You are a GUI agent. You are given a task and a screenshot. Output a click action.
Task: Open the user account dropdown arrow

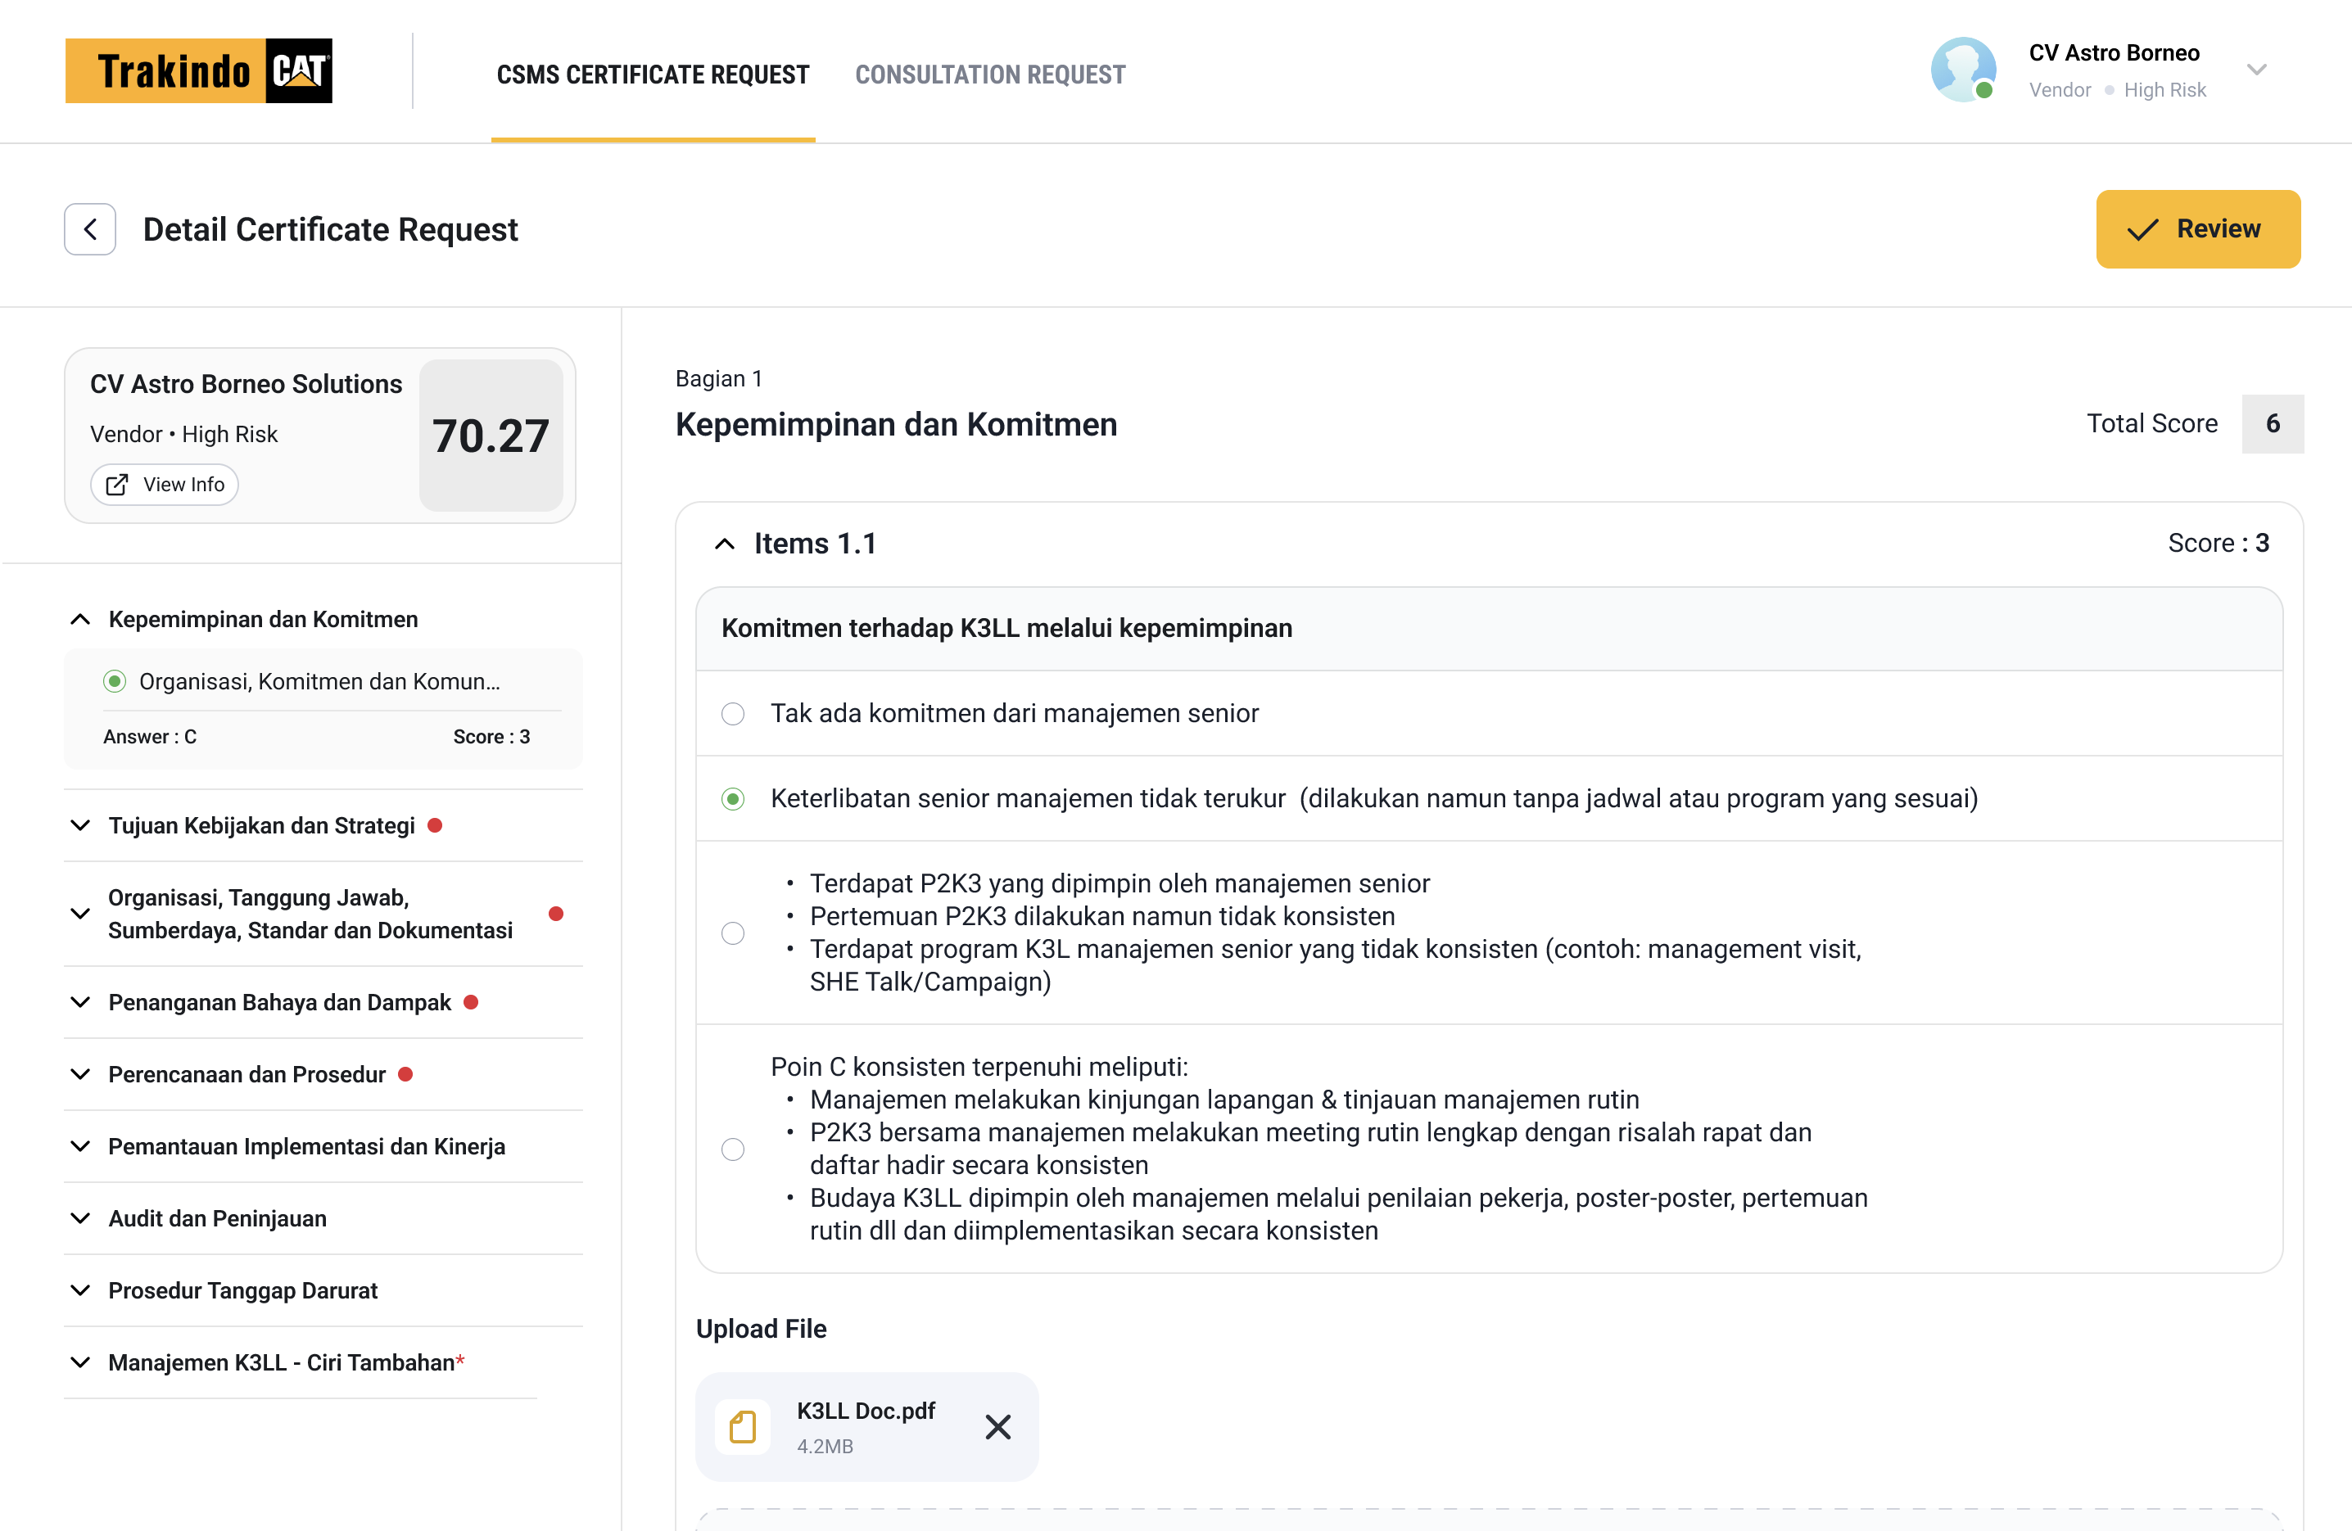click(2256, 70)
